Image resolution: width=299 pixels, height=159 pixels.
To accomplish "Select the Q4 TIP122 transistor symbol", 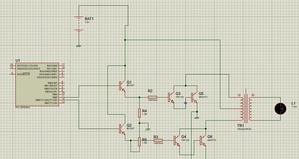I will [x=177, y=141].
